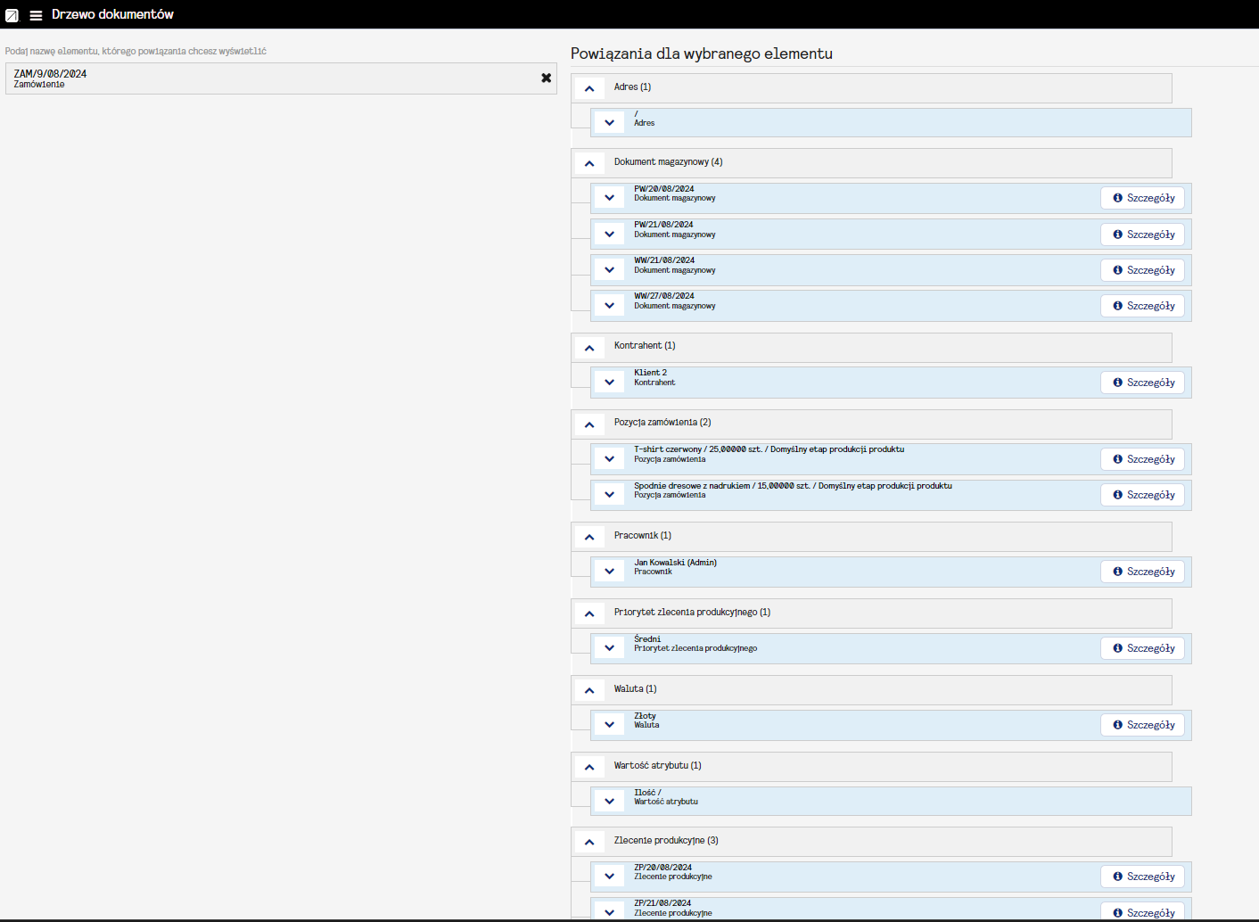Clear the ZAM/9/08/2024 selection with X icon
This screenshot has width=1259, height=922.
click(546, 78)
